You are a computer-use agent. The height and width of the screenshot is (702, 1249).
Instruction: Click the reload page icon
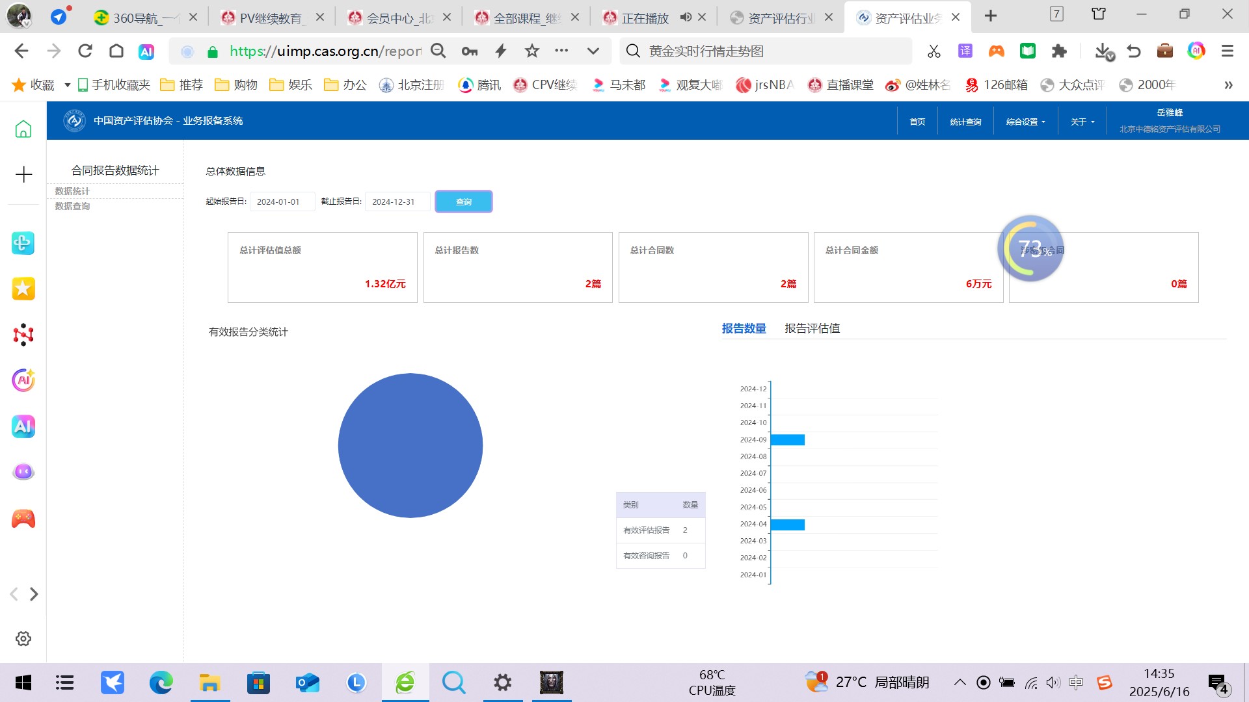85,51
